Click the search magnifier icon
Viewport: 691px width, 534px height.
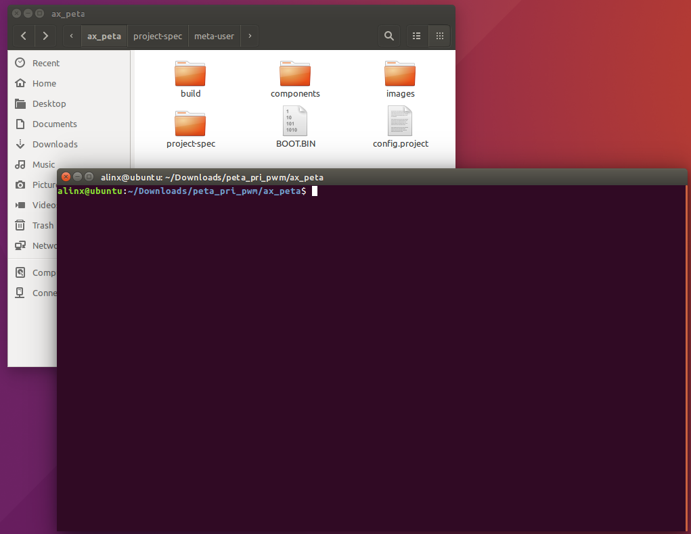click(388, 36)
